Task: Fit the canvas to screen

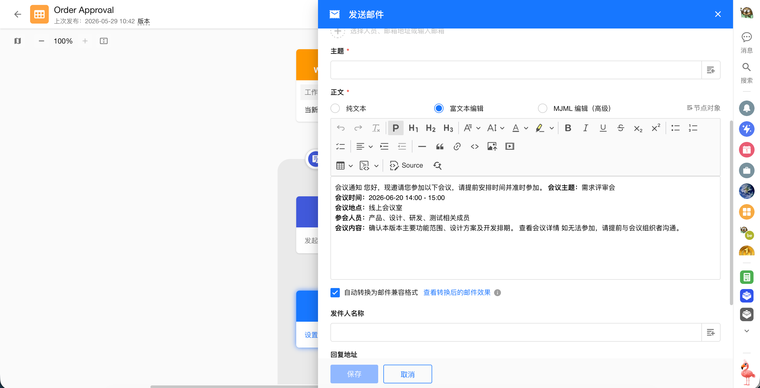Action: [x=103, y=41]
